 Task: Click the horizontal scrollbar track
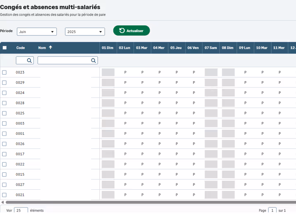coord(150,202)
